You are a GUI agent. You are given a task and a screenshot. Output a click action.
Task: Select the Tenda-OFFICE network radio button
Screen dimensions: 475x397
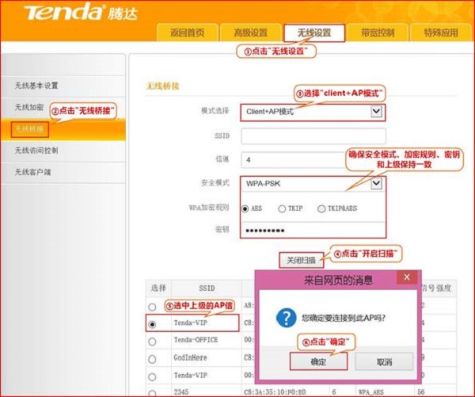[152, 340]
